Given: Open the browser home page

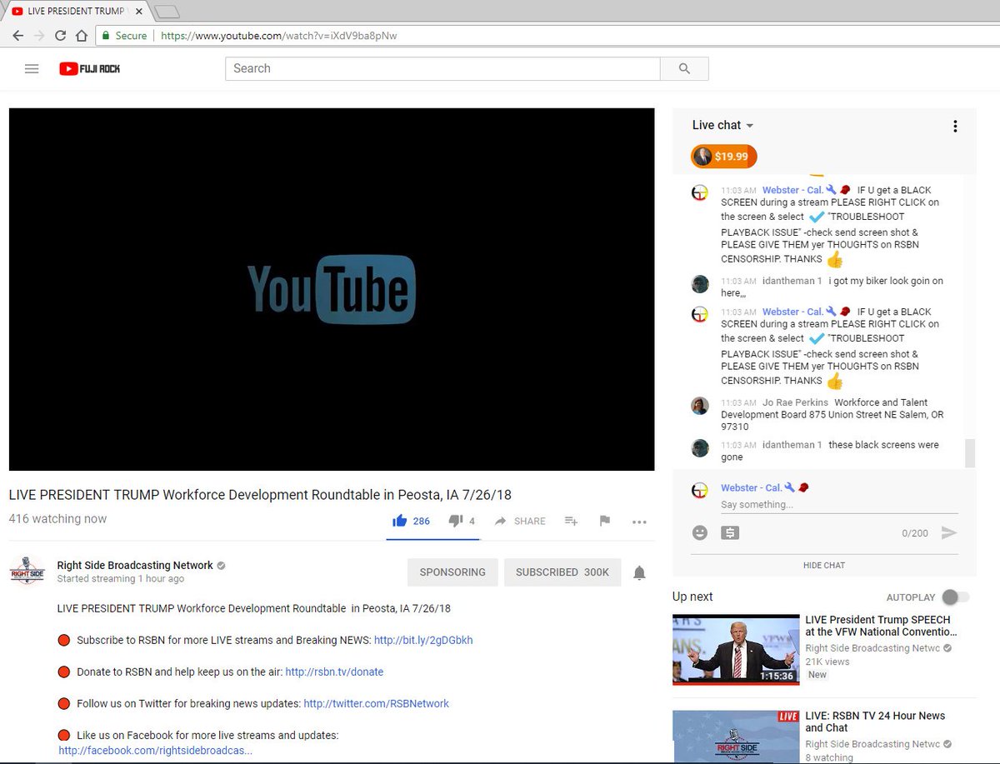Looking at the screenshot, I should [81, 36].
